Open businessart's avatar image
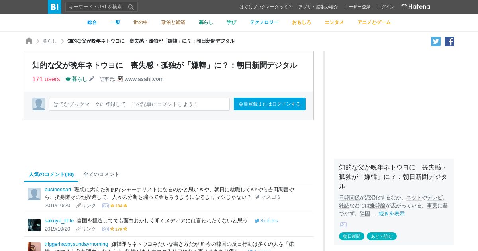 [34, 194]
